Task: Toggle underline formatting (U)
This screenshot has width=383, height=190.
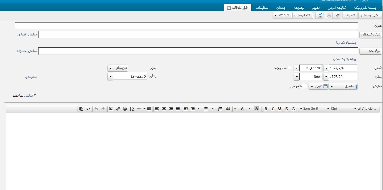Action: [x=279, y=109]
